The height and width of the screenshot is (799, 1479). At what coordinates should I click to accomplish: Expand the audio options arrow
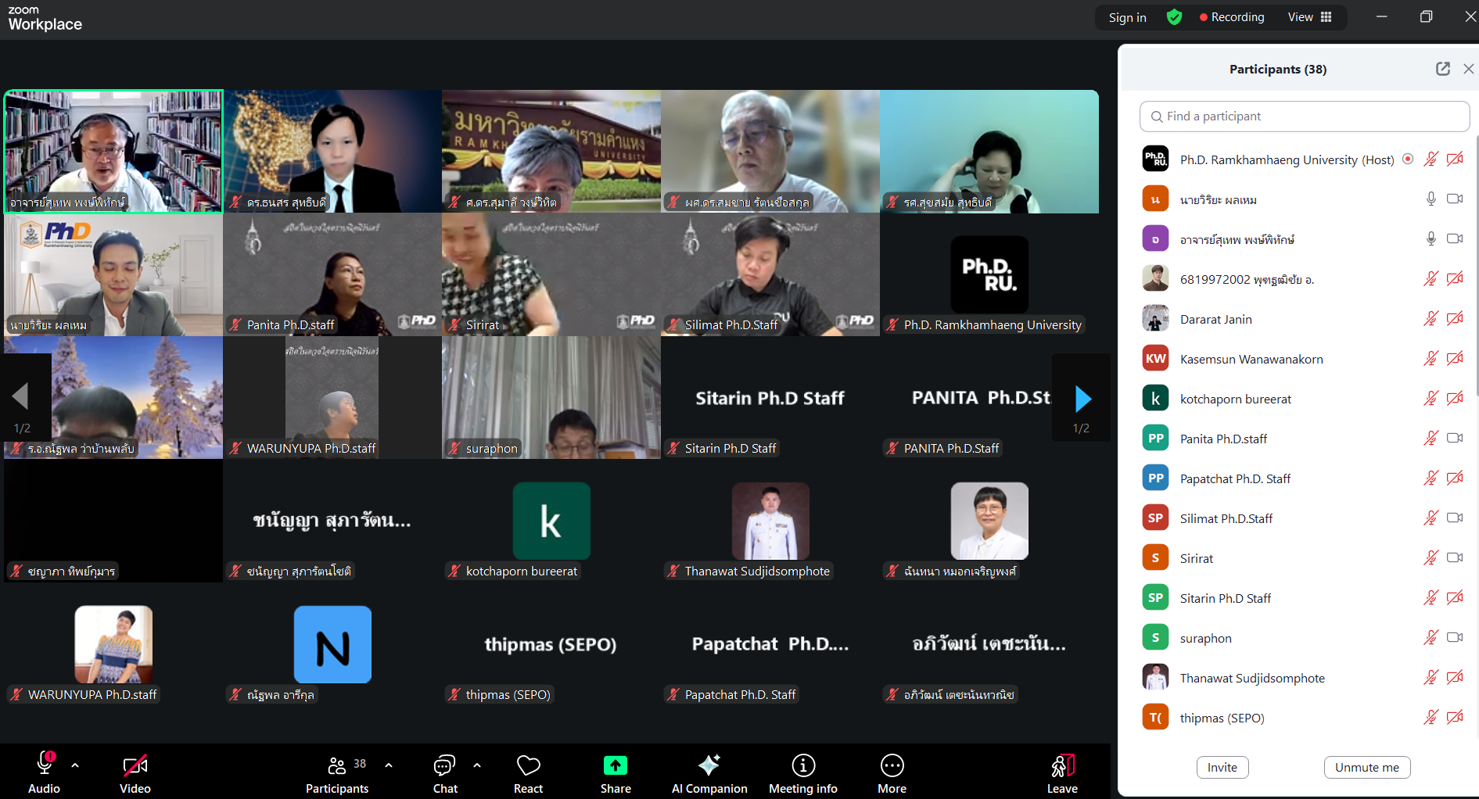(75, 765)
